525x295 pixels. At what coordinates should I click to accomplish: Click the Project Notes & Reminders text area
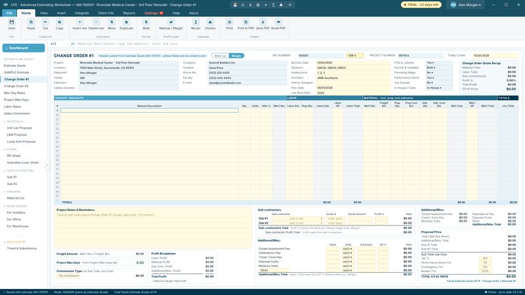tap(153, 230)
